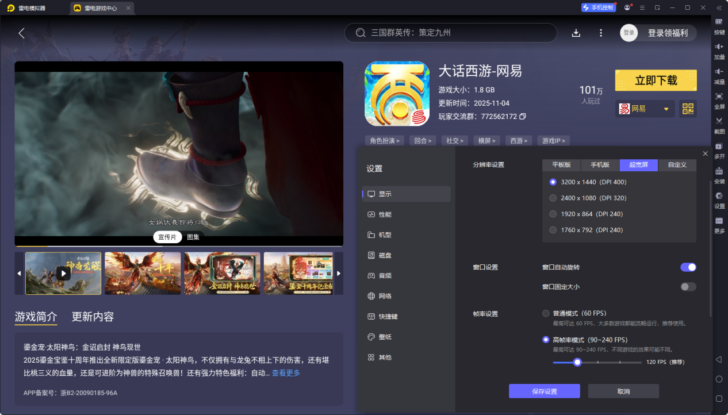The height and width of the screenshot is (415, 728).
Task: Collapse the right sidebar with the chevron
Action: [x=719, y=7]
